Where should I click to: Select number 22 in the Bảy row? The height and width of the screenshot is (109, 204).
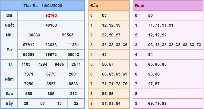point(76,103)
